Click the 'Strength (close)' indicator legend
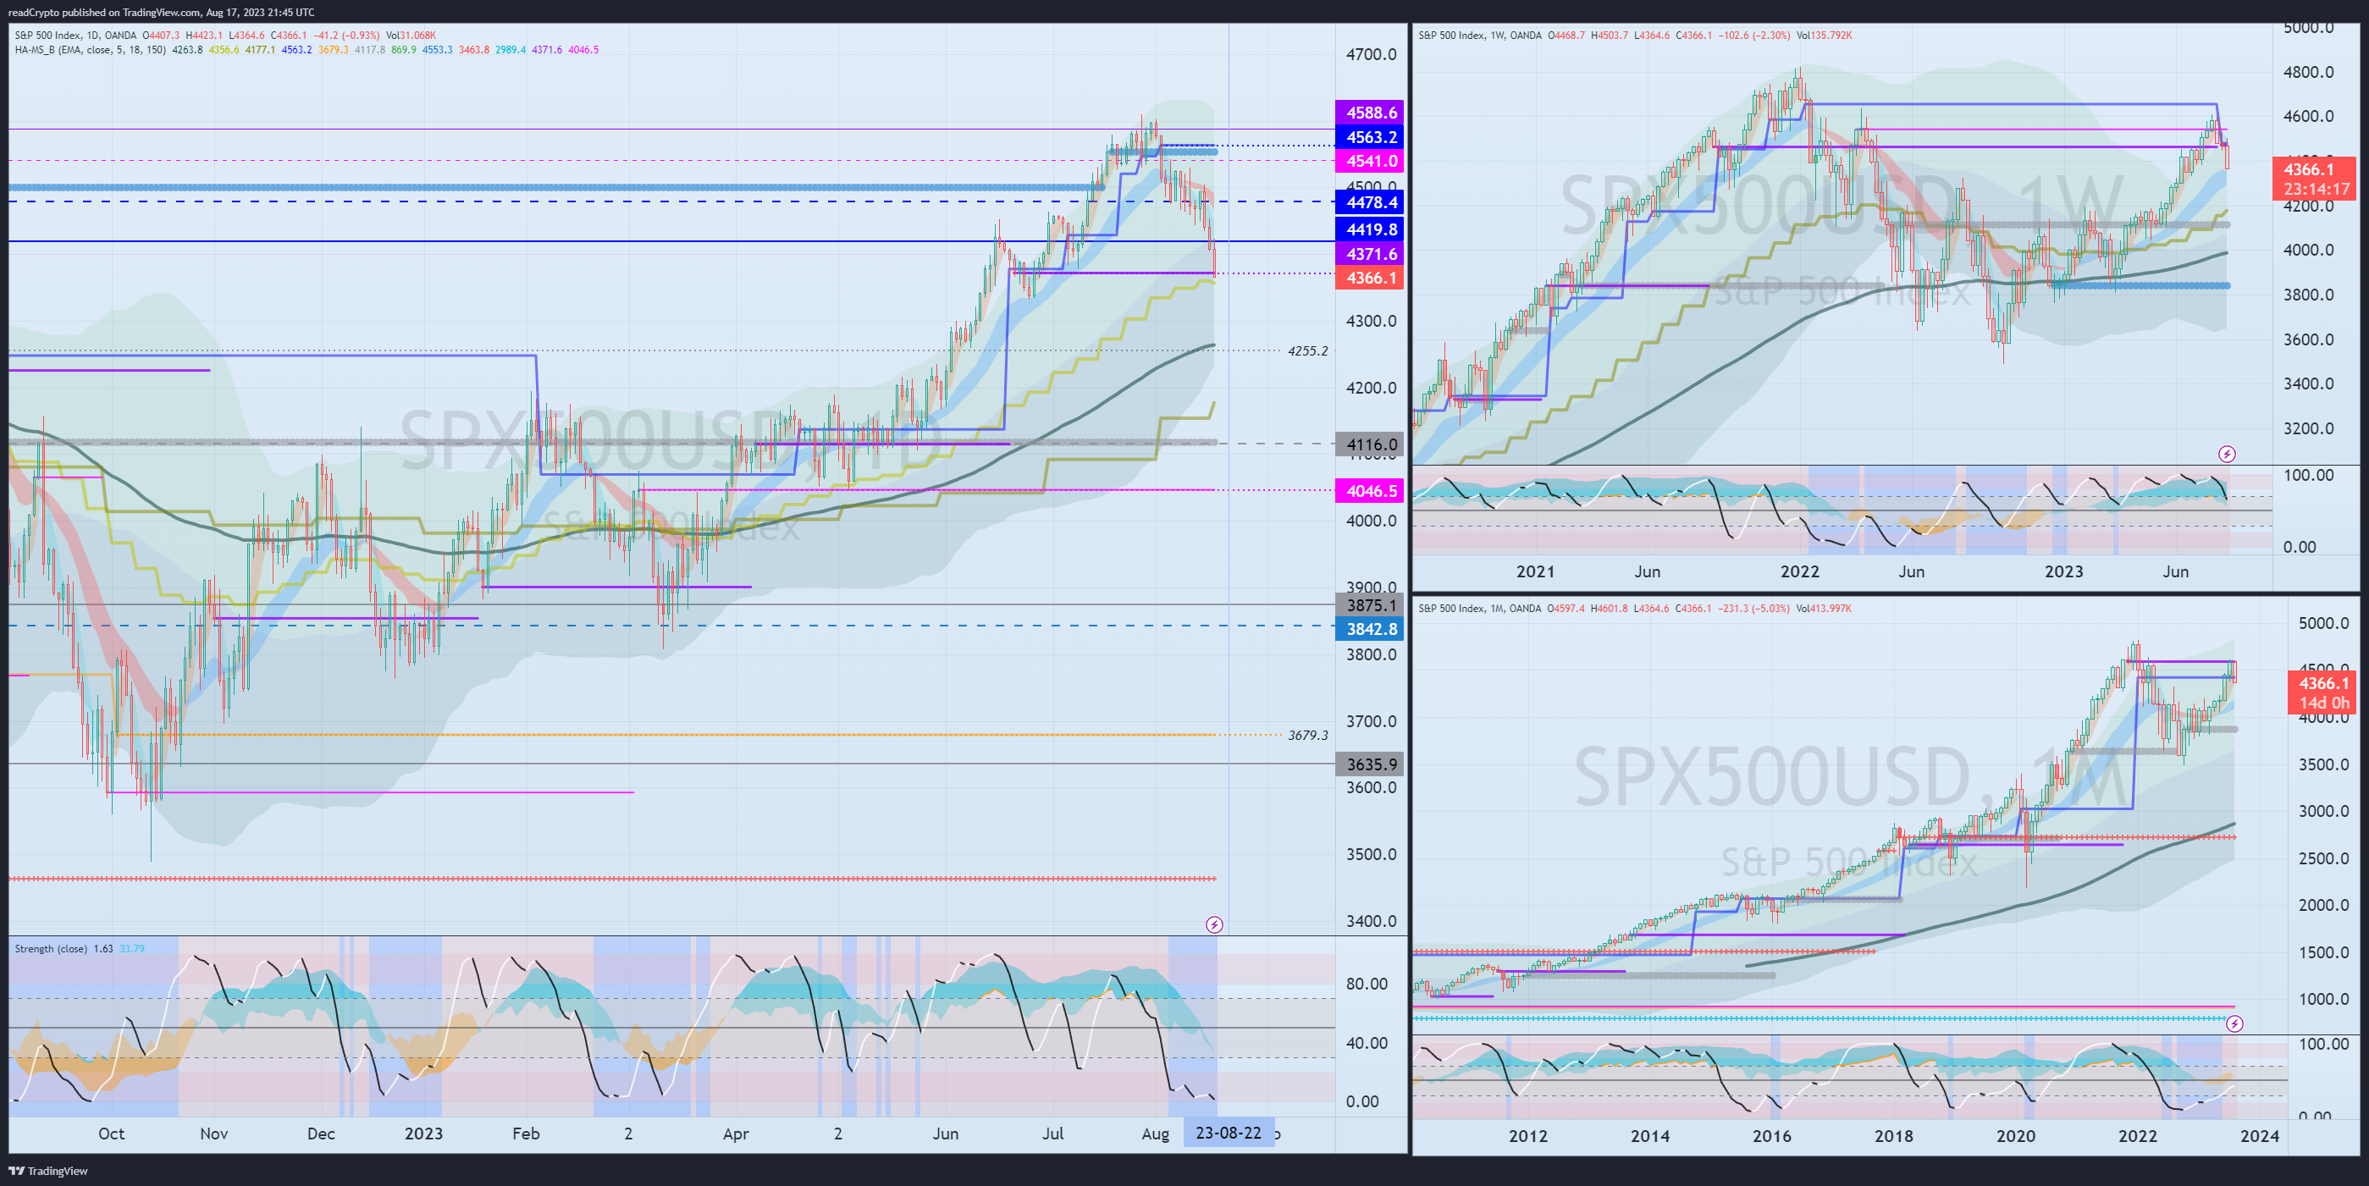 coord(52,948)
